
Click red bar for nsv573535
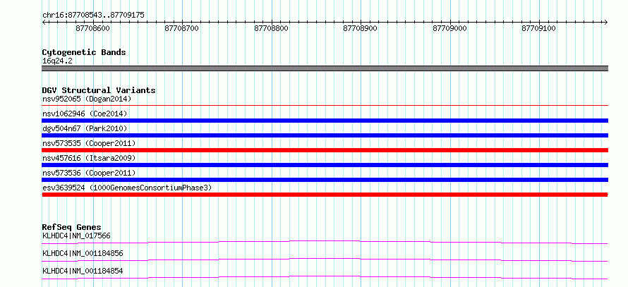pos(325,150)
